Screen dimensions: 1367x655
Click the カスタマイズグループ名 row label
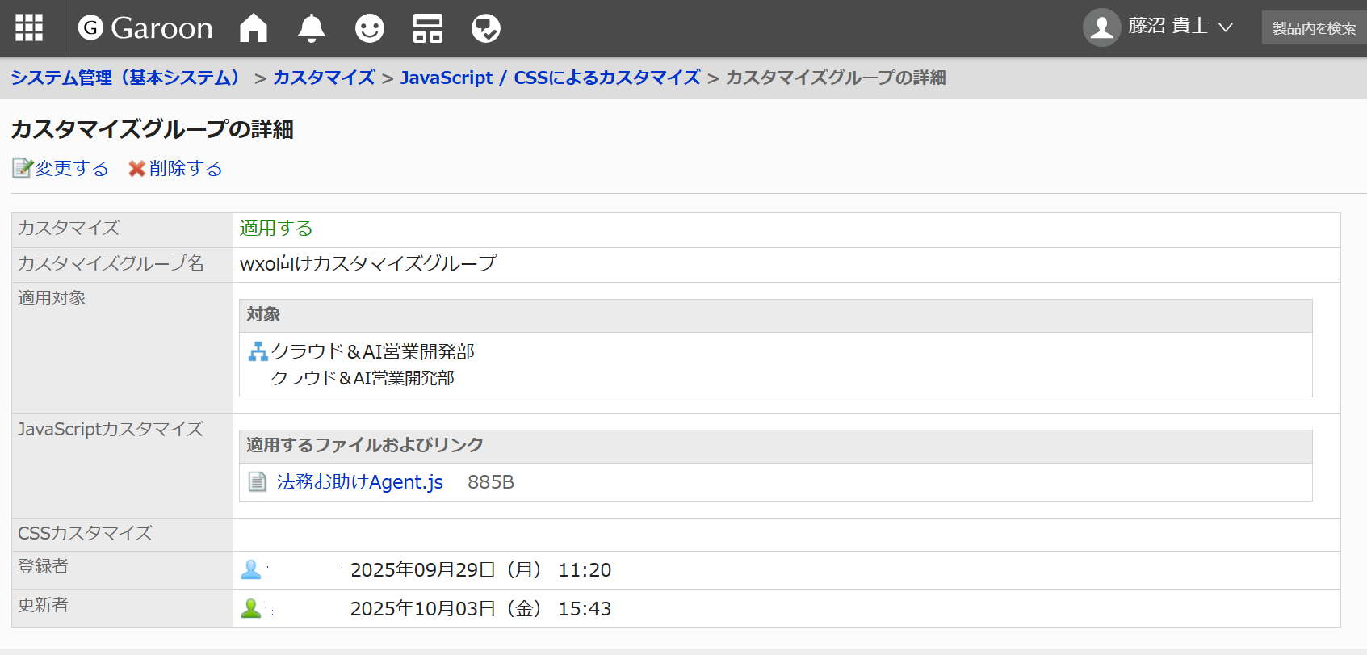coord(111,263)
